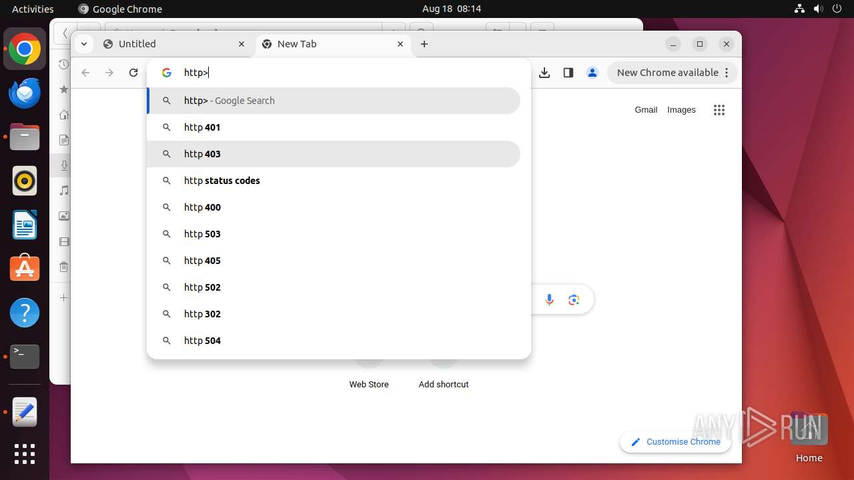Open Ubuntu Software from the dock
The image size is (854, 480).
click(x=25, y=269)
